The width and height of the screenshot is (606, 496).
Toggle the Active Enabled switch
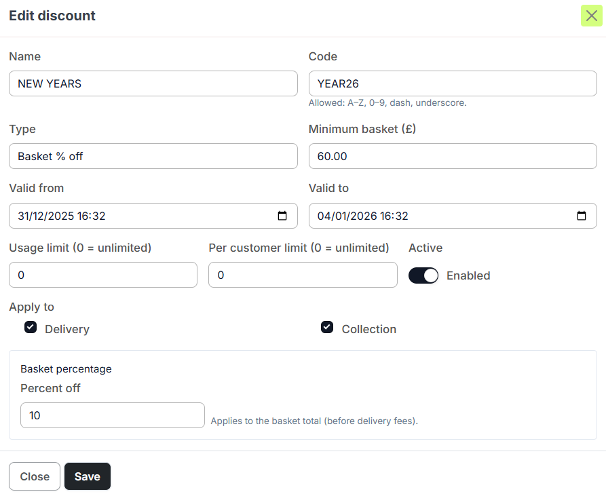[423, 275]
